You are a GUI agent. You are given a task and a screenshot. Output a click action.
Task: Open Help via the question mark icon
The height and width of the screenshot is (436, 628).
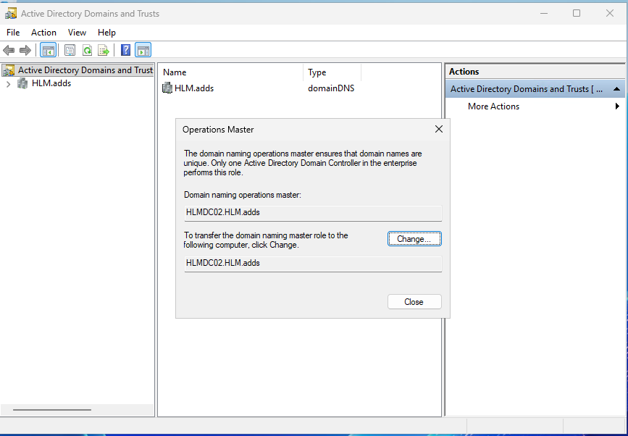[x=126, y=50]
